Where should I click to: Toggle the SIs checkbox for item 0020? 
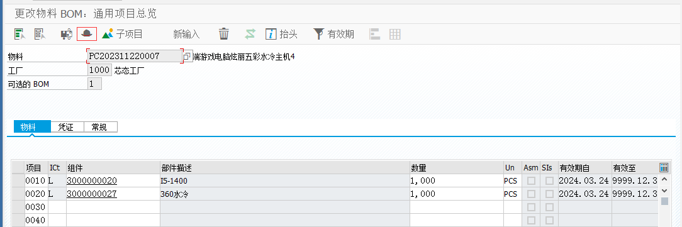click(x=550, y=194)
